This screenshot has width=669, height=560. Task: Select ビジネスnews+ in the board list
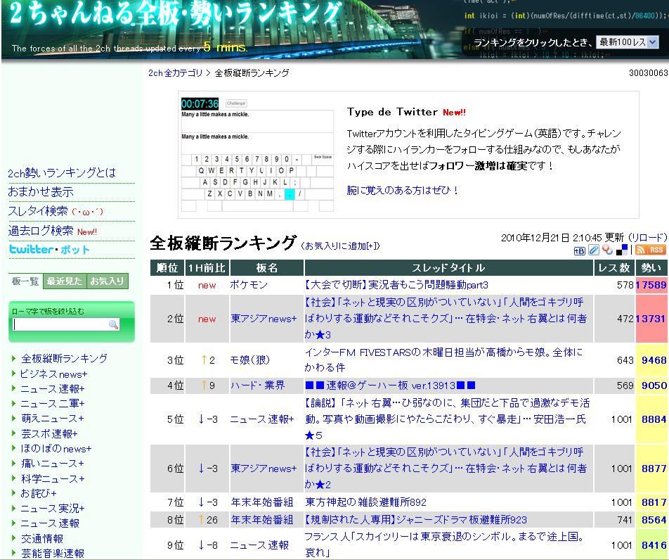[53, 374]
